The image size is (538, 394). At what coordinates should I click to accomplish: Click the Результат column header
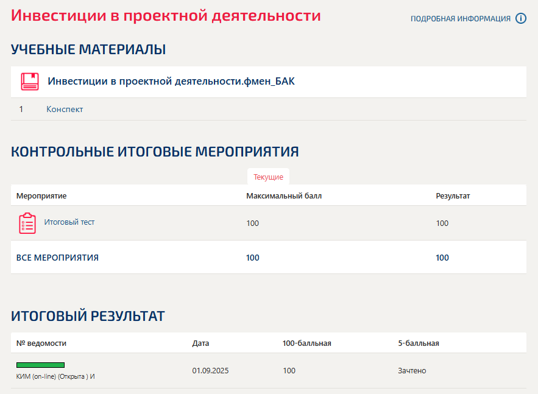click(453, 196)
